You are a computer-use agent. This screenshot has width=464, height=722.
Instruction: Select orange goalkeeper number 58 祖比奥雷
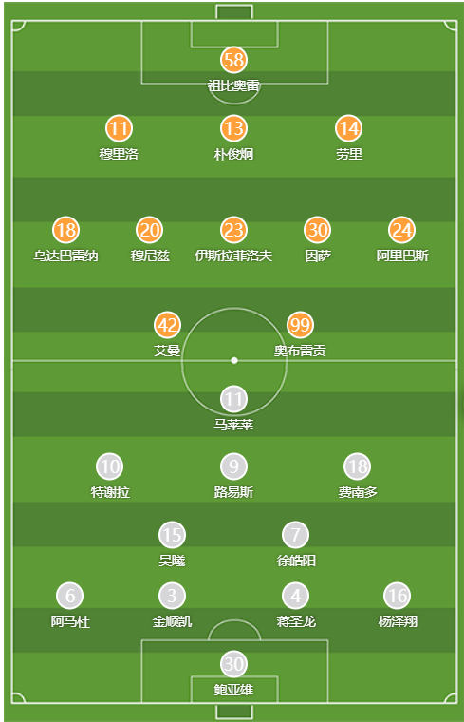point(233,60)
